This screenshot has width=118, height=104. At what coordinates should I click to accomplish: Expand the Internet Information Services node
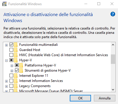(6, 81)
